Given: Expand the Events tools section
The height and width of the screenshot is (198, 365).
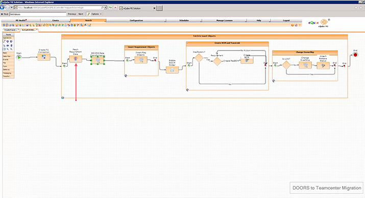Looking at the screenshot, I should pos(8,60).
